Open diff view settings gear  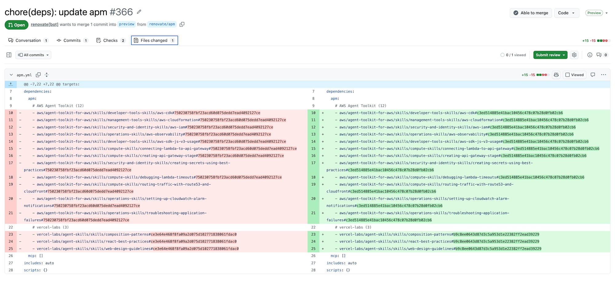(574, 55)
